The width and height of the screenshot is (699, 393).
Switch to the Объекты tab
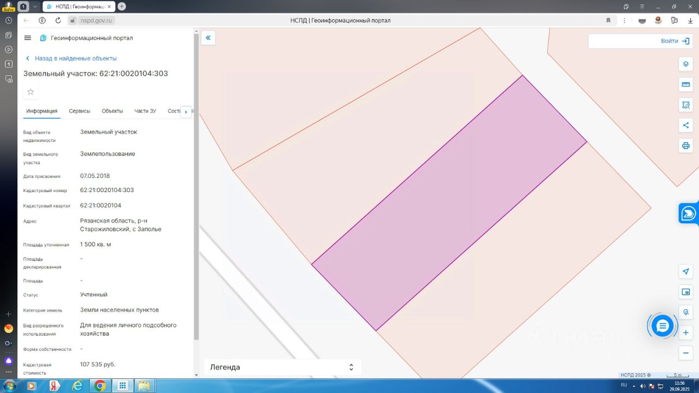(x=112, y=111)
